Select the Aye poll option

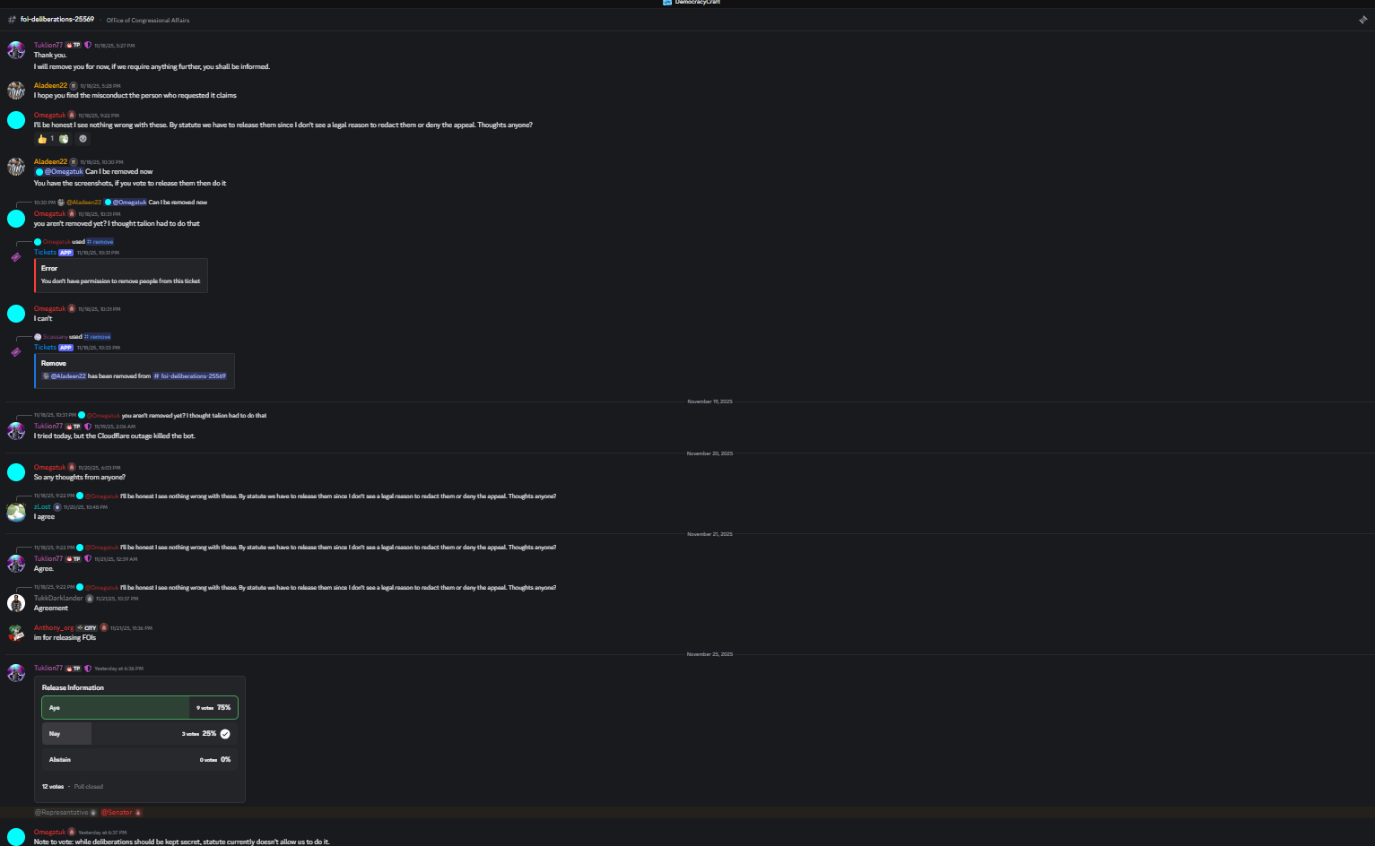(x=139, y=708)
